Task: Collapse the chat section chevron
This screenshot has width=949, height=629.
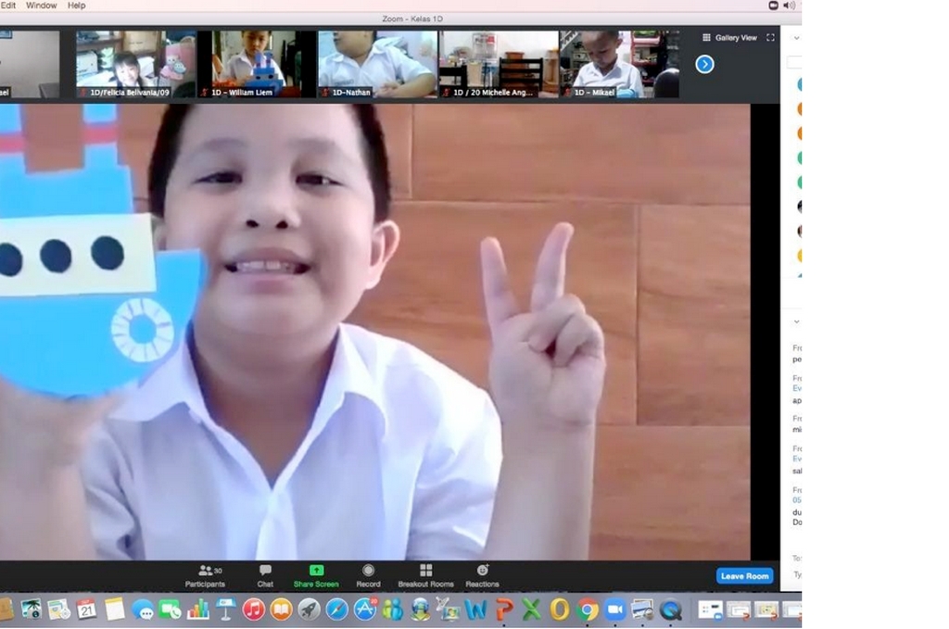Action: tap(796, 321)
